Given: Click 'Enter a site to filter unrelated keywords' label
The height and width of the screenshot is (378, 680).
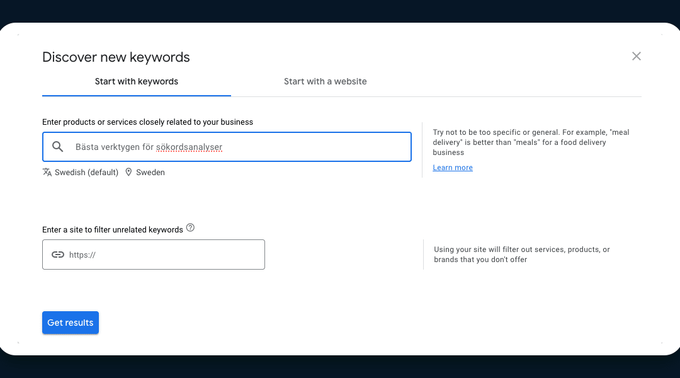Looking at the screenshot, I should point(113,229).
